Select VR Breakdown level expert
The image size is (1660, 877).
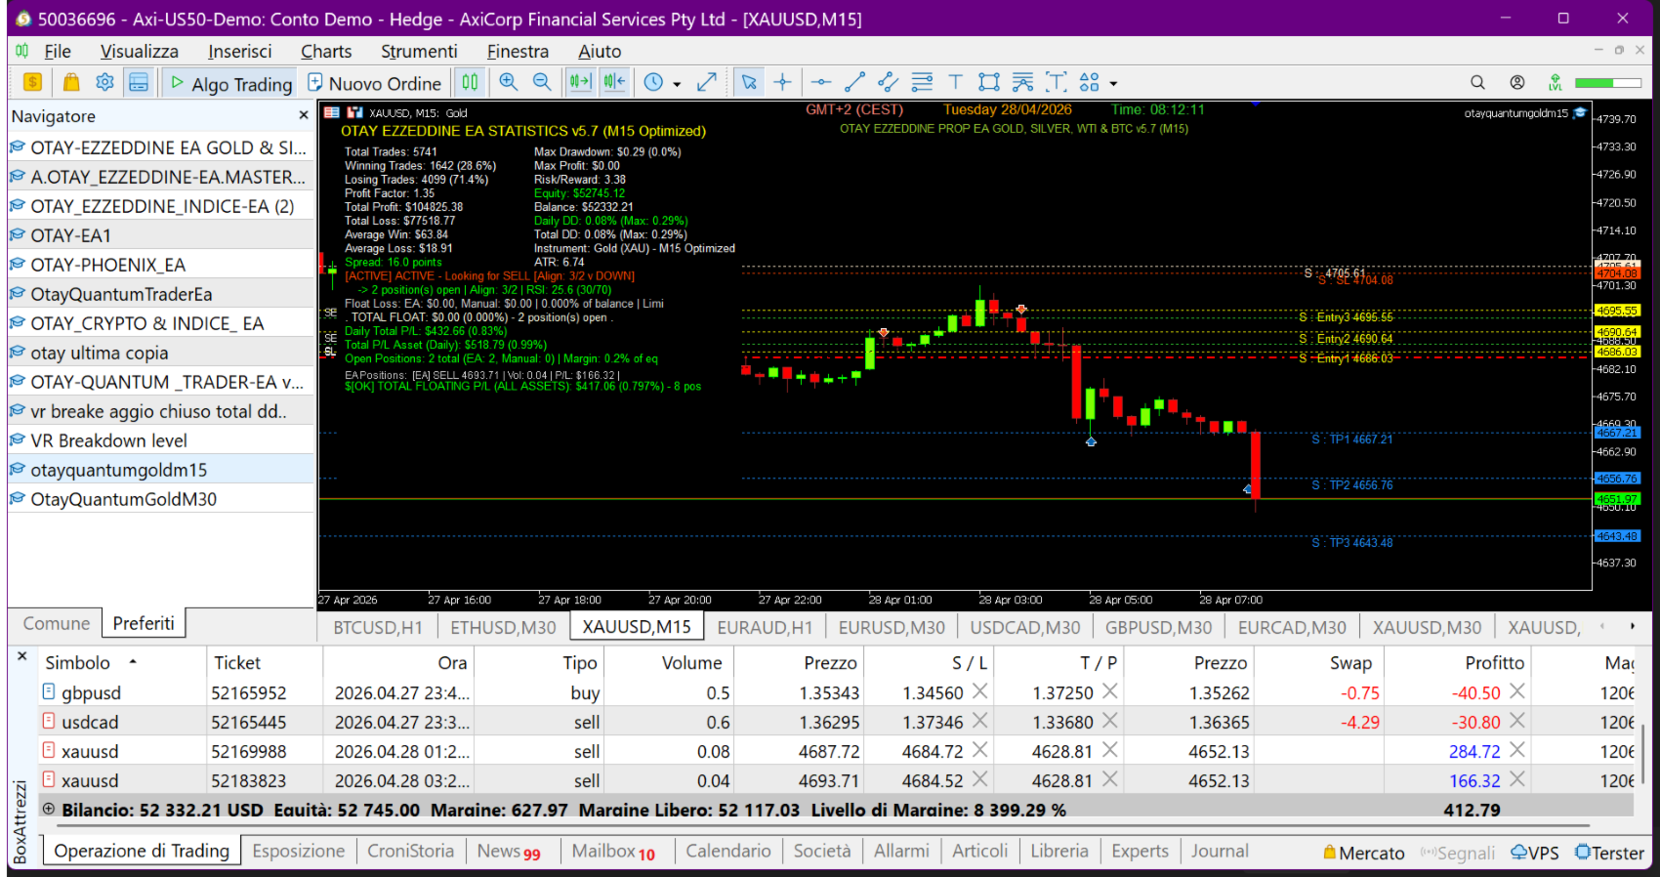tap(108, 440)
